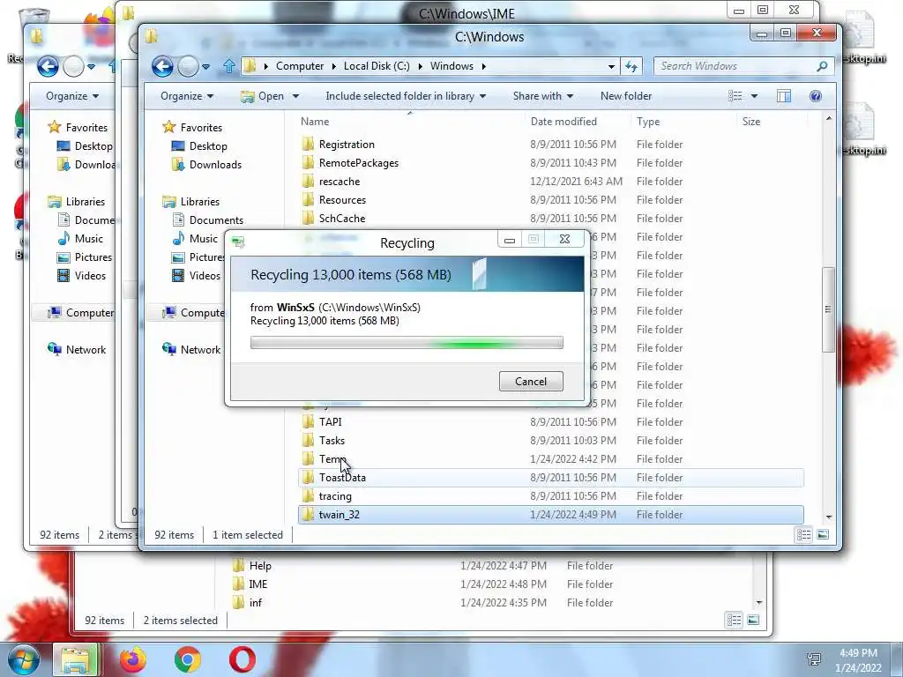The image size is (903, 677).
Task: Expand the Share with dropdown
Action: (x=543, y=96)
